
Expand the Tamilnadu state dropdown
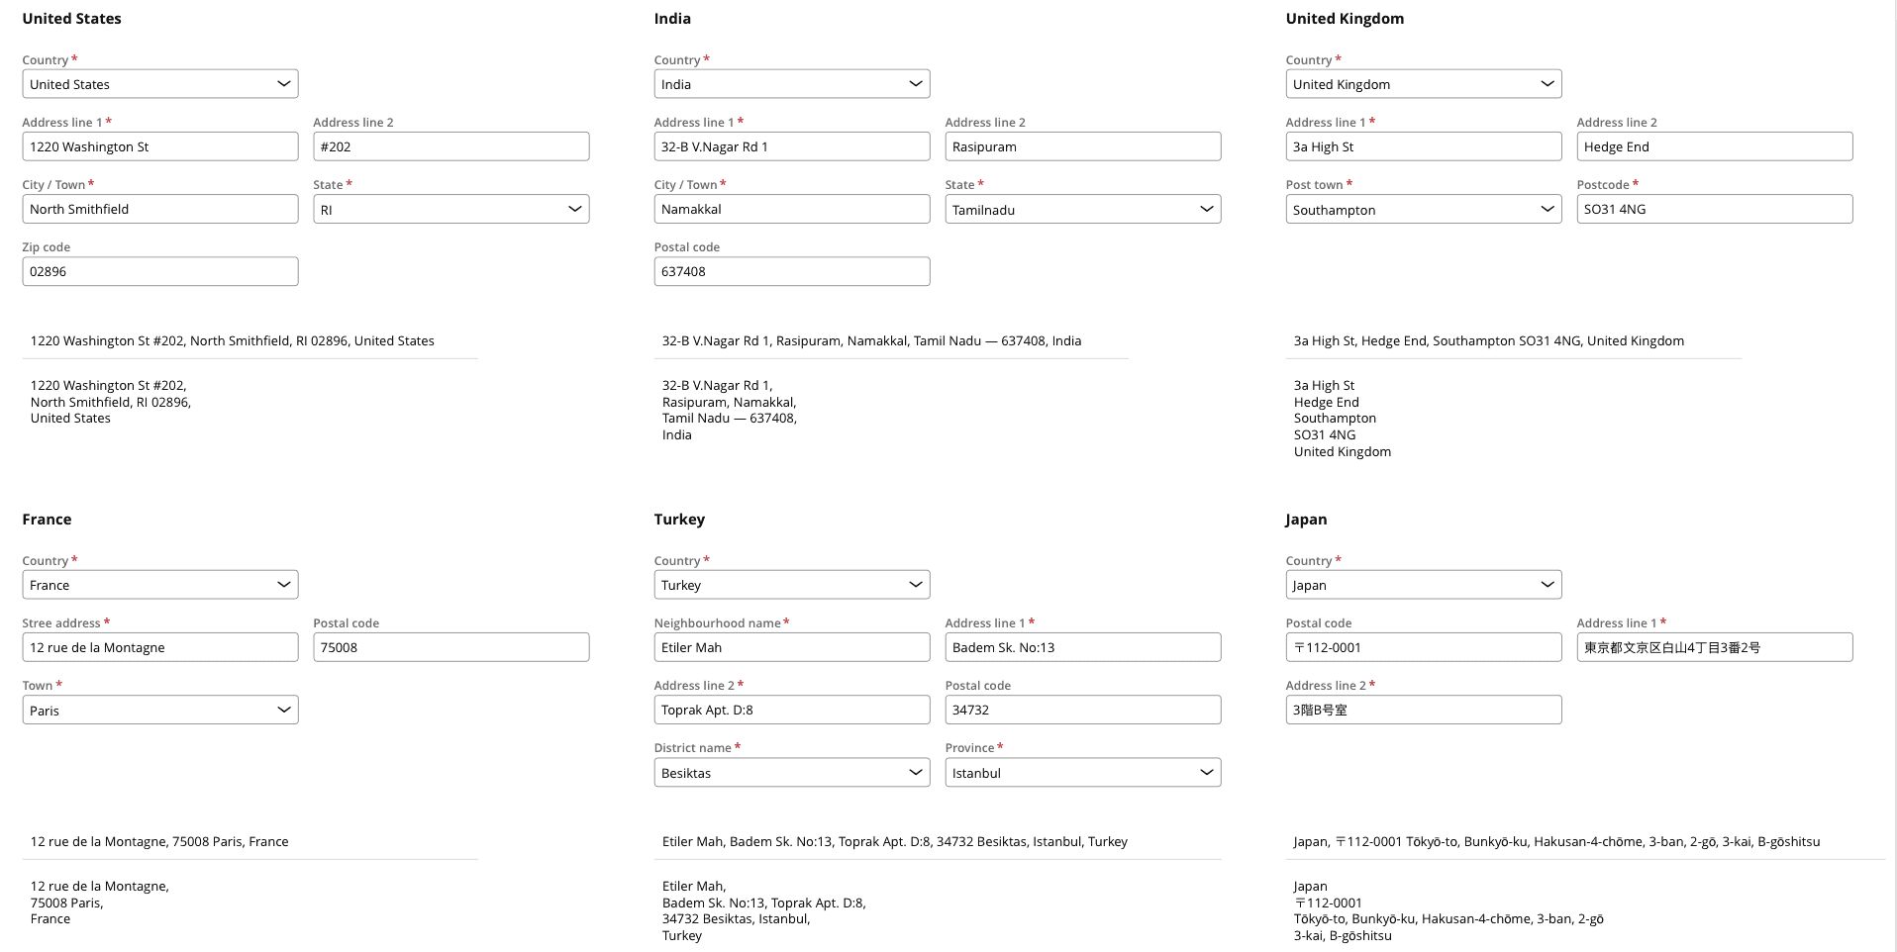(1083, 209)
